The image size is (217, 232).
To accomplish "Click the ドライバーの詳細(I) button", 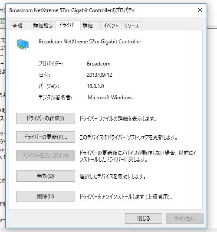I will [x=46, y=118].
